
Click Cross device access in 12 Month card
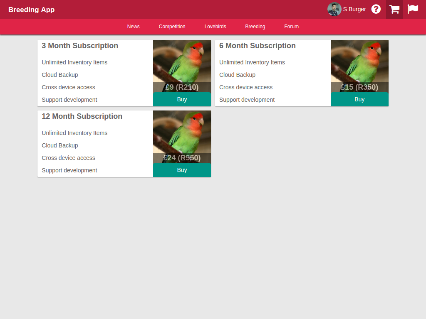(x=69, y=158)
